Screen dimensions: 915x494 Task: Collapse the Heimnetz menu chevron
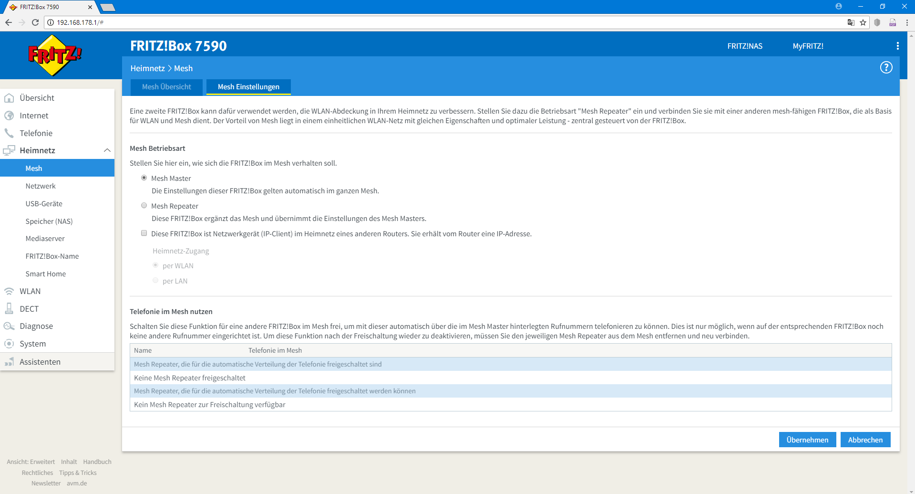[107, 150]
